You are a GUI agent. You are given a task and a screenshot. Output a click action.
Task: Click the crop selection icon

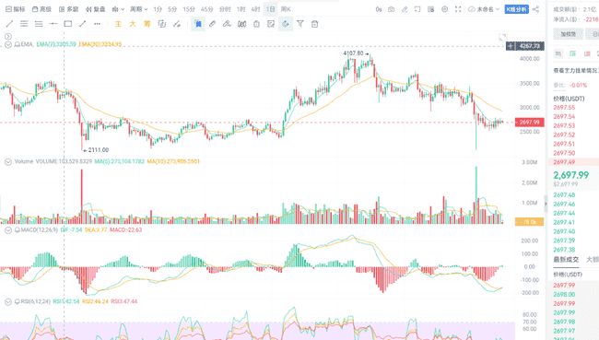tap(417, 9)
